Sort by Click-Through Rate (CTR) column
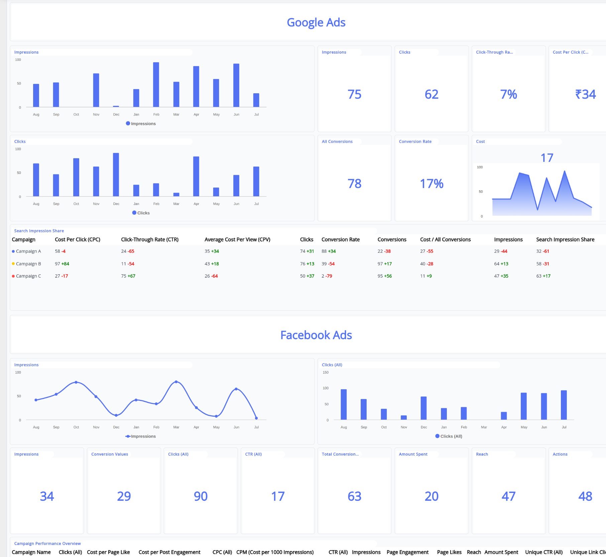The height and width of the screenshot is (557, 606). pos(150,239)
